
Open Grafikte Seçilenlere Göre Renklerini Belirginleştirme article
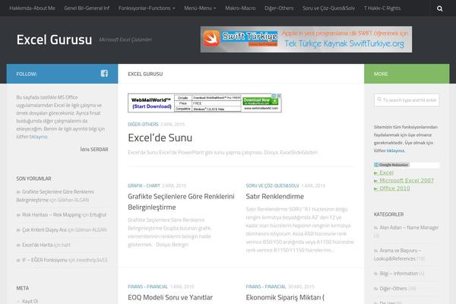click(181, 202)
